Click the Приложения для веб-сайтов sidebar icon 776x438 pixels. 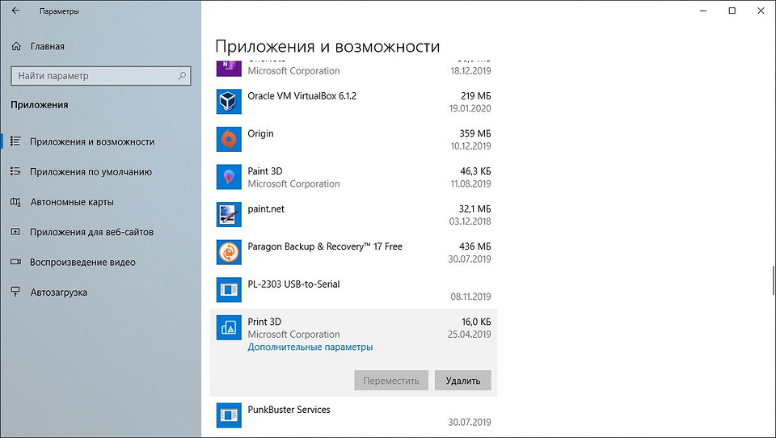click(16, 232)
